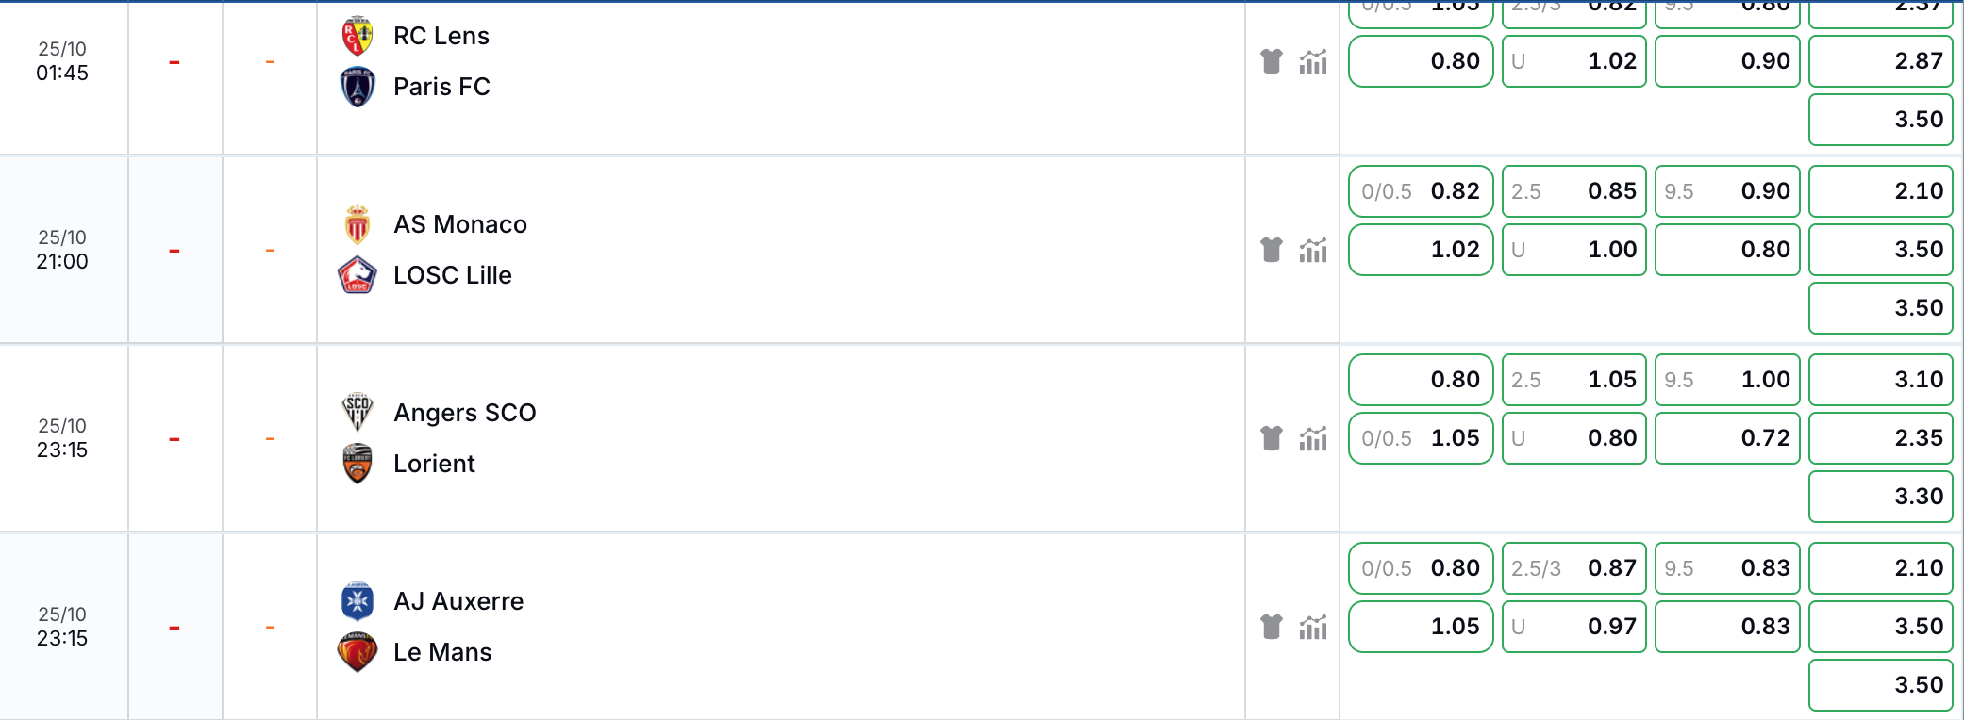This screenshot has width=1964, height=720.
Task: Click the jersey icon for RC Lens match
Action: click(1272, 61)
